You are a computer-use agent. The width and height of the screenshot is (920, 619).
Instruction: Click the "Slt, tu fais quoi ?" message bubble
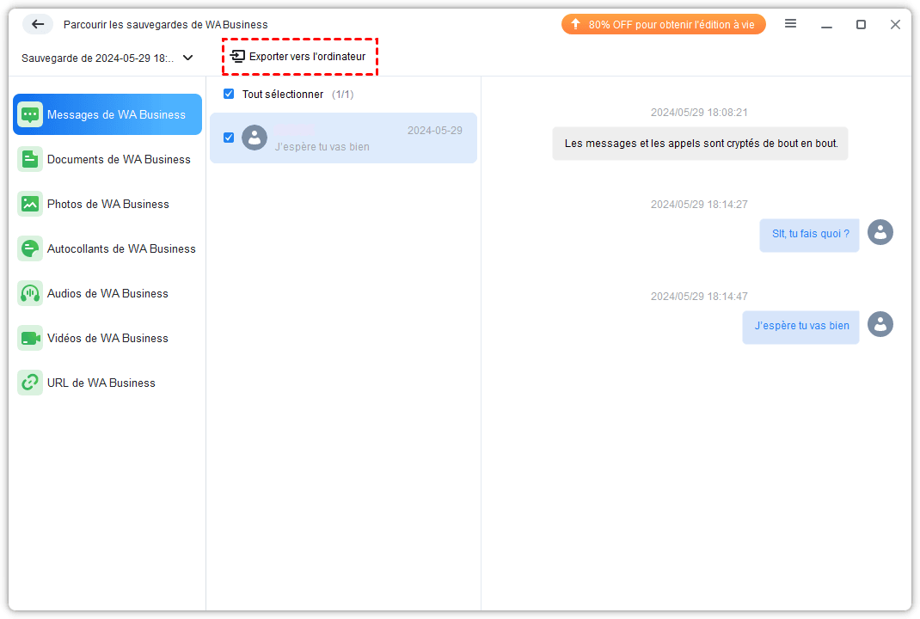809,234
